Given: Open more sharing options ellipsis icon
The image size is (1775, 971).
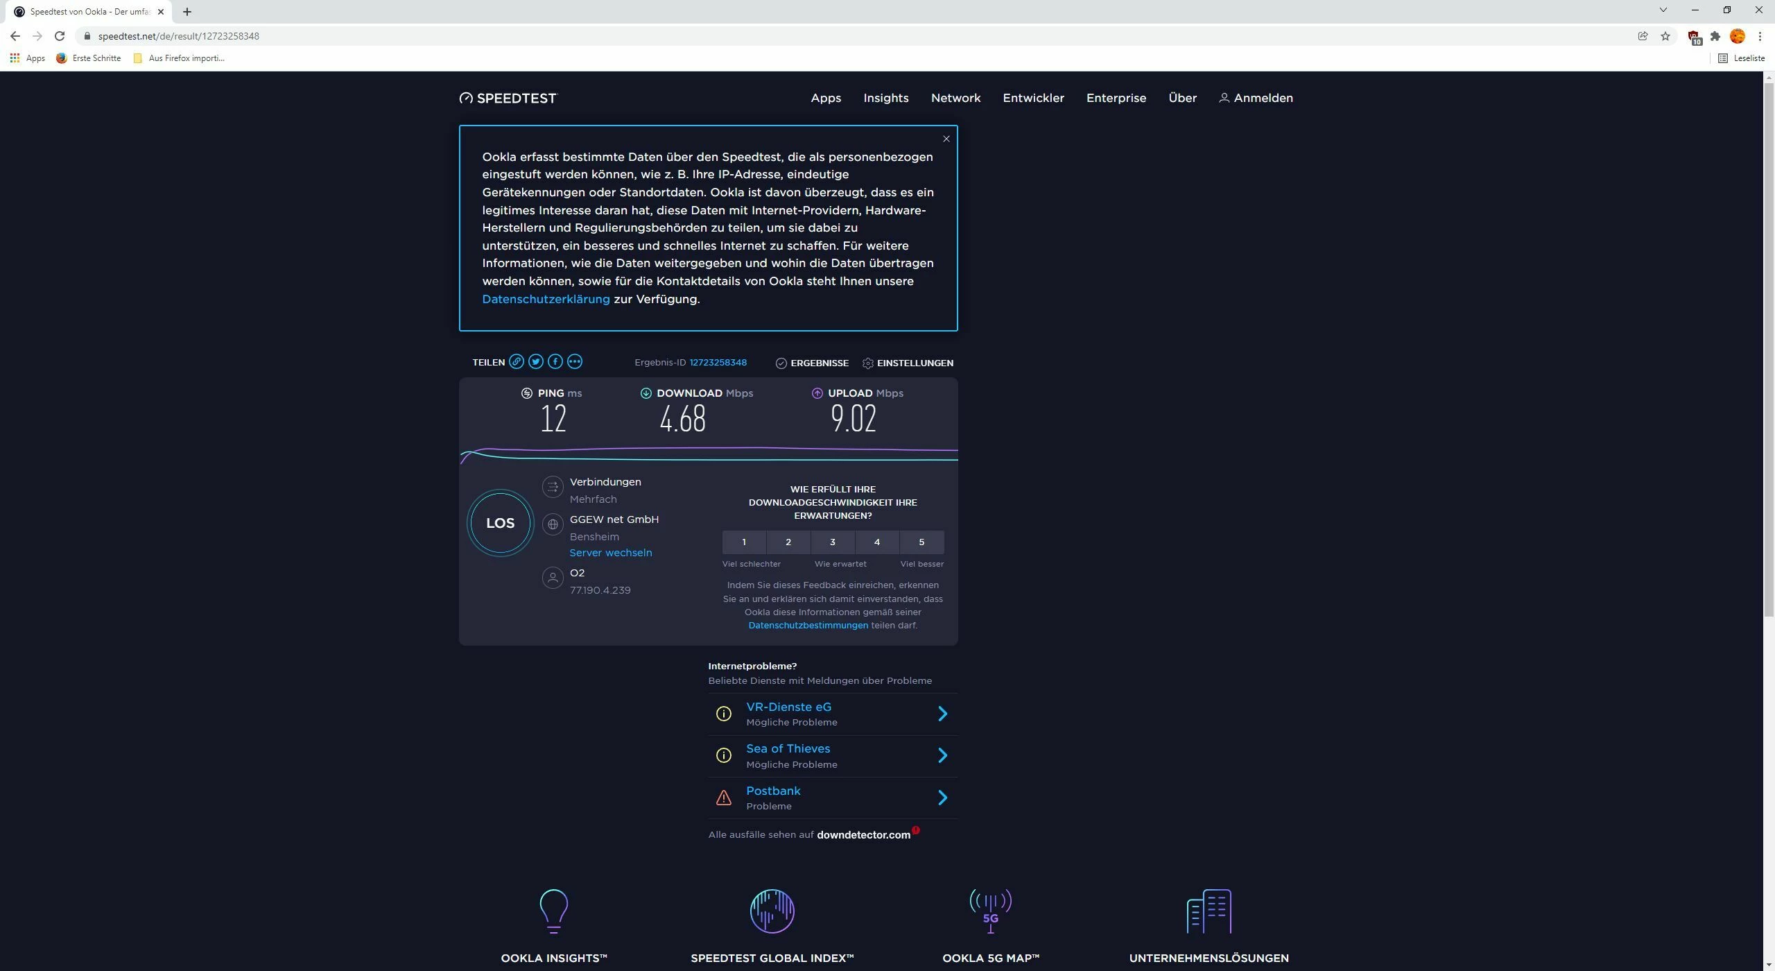Looking at the screenshot, I should [574, 361].
